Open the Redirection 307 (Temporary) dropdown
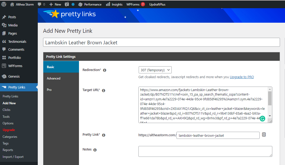This screenshot has width=285, height=165. (x=155, y=70)
